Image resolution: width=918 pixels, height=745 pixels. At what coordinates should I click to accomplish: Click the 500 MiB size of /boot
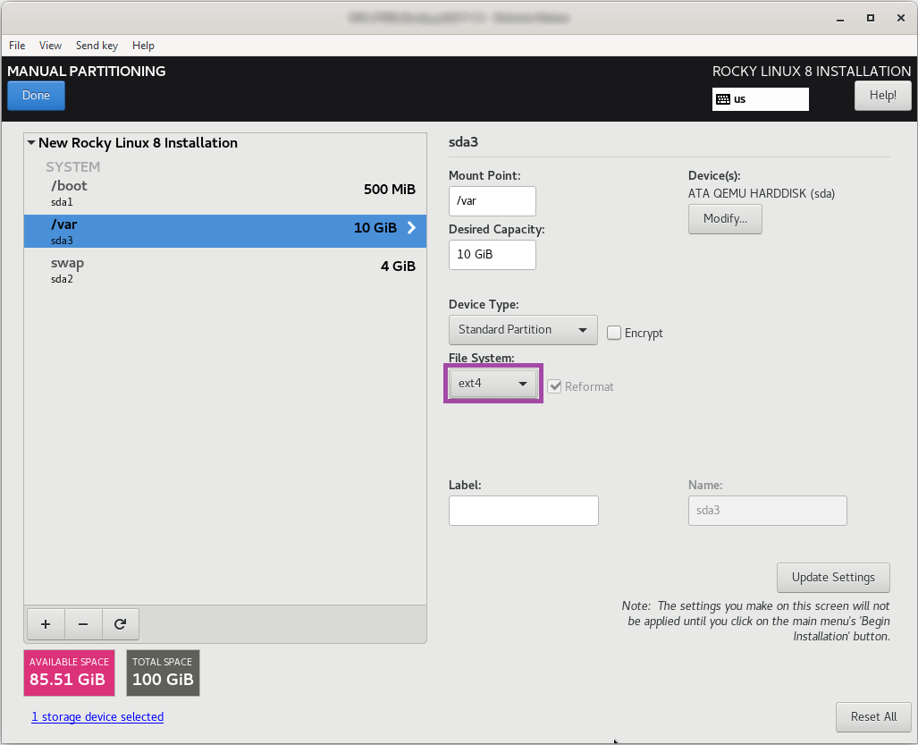click(390, 190)
